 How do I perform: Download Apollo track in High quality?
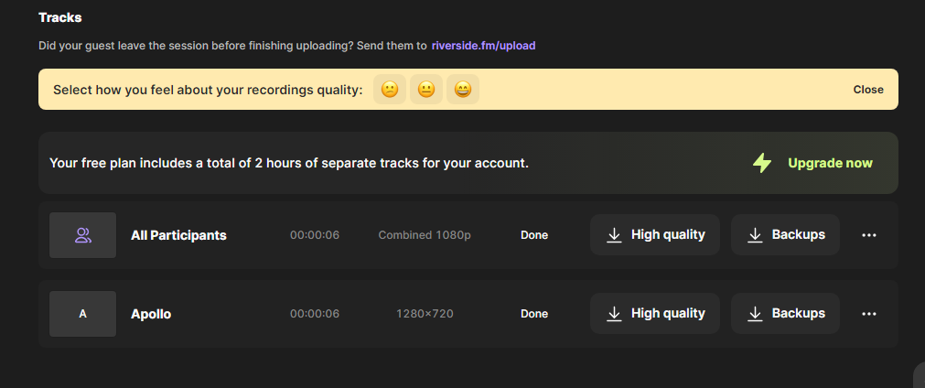tap(655, 313)
